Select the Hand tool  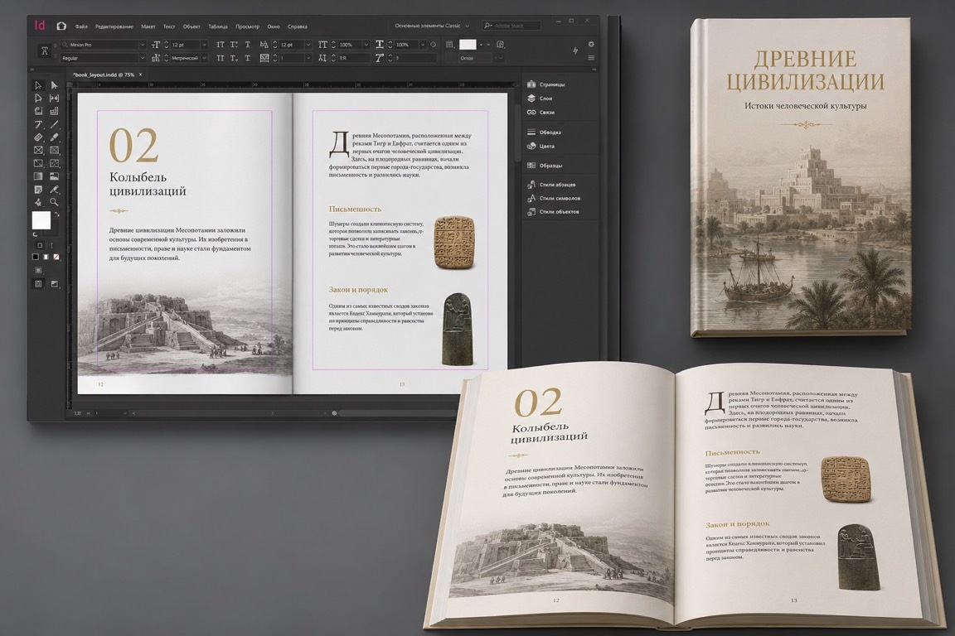click(38, 202)
